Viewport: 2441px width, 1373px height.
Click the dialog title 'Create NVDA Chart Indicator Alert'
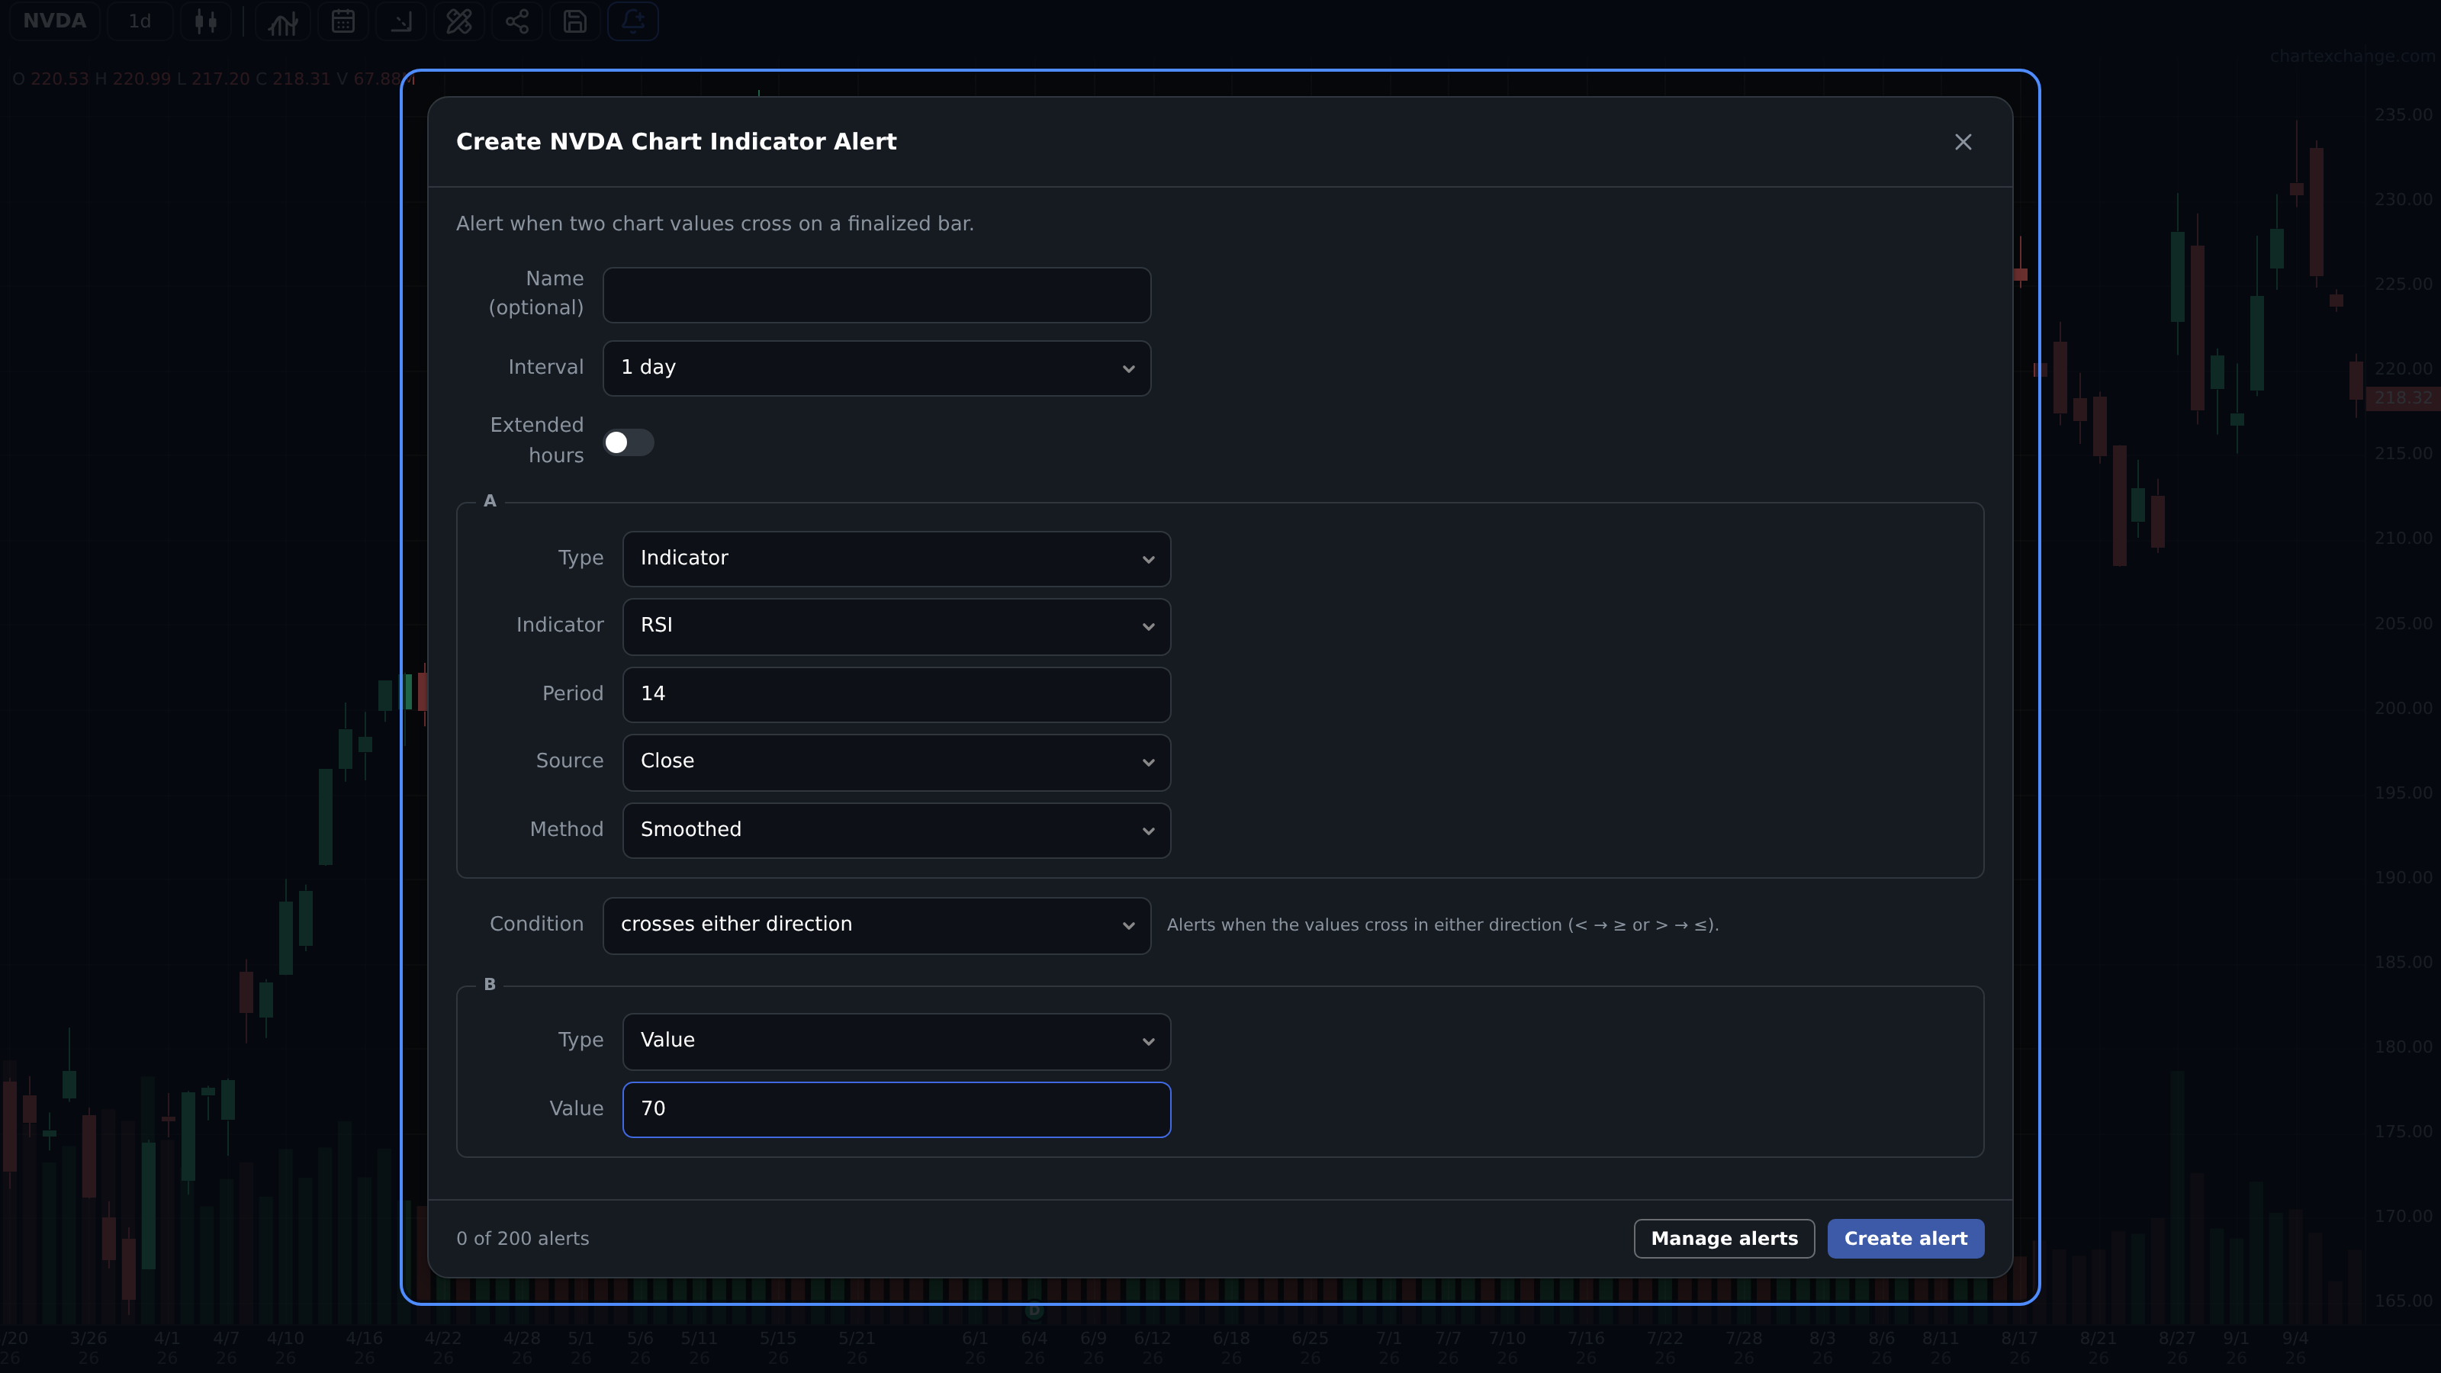676,141
